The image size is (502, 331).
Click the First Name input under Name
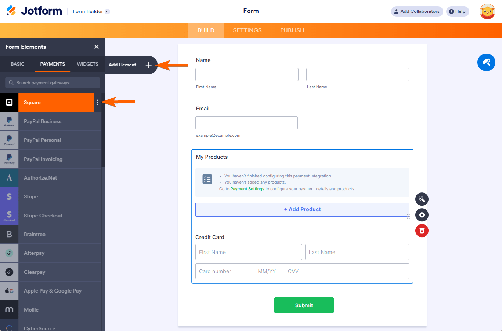[x=247, y=74]
